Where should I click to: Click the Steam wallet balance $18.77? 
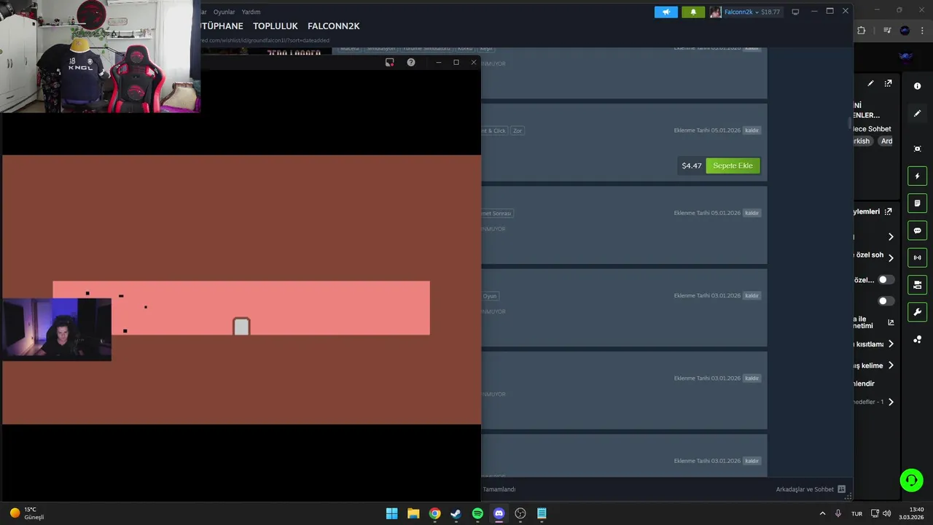[770, 12]
